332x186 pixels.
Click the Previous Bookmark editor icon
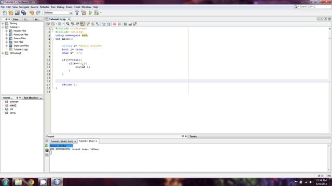point(88,24)
